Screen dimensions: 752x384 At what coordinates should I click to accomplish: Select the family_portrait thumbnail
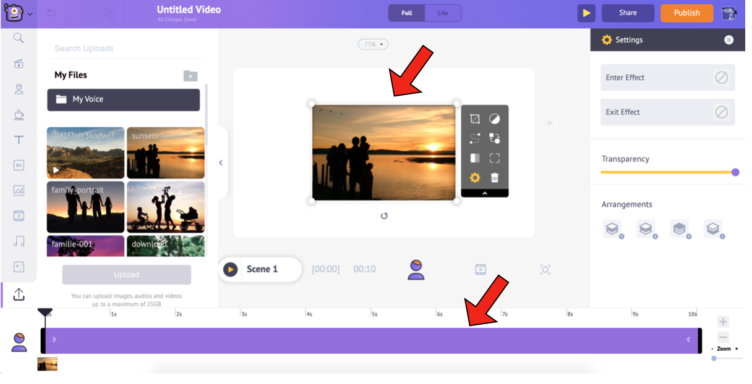(85, 207)
